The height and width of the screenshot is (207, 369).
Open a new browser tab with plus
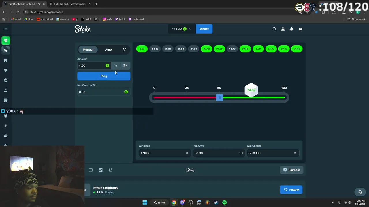pyautogui.click(x=96, y=4)
